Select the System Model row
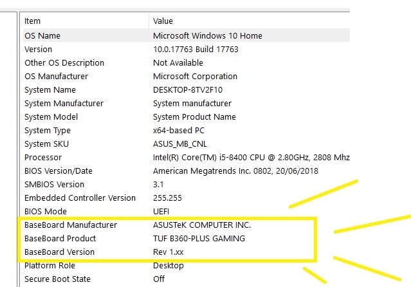Image resolution: width=411 pixels, height=287 pixels. (x=51, y=116)
